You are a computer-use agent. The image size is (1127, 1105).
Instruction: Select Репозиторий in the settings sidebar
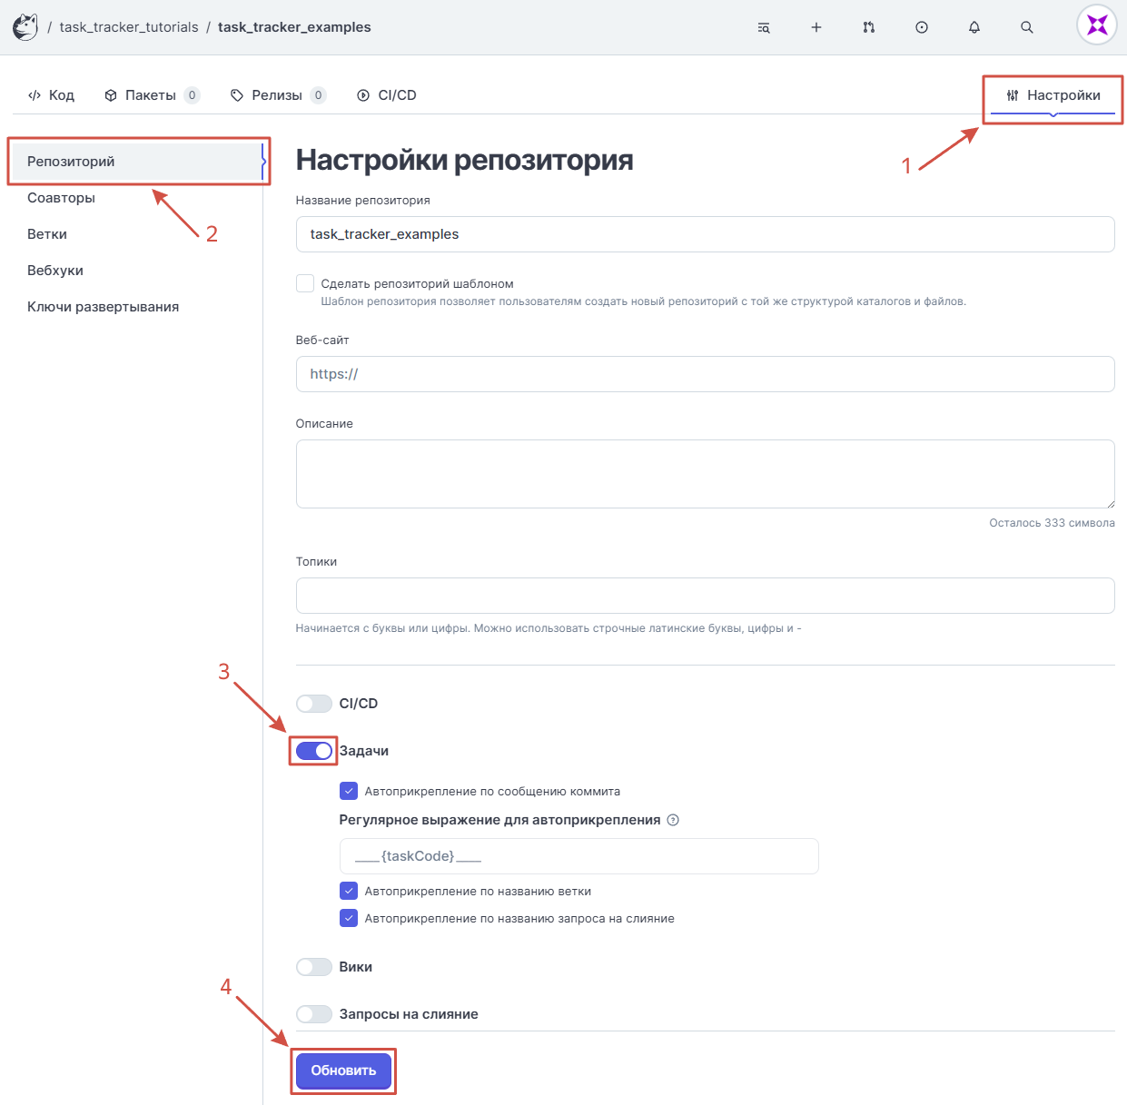click(x=136, y=162)
